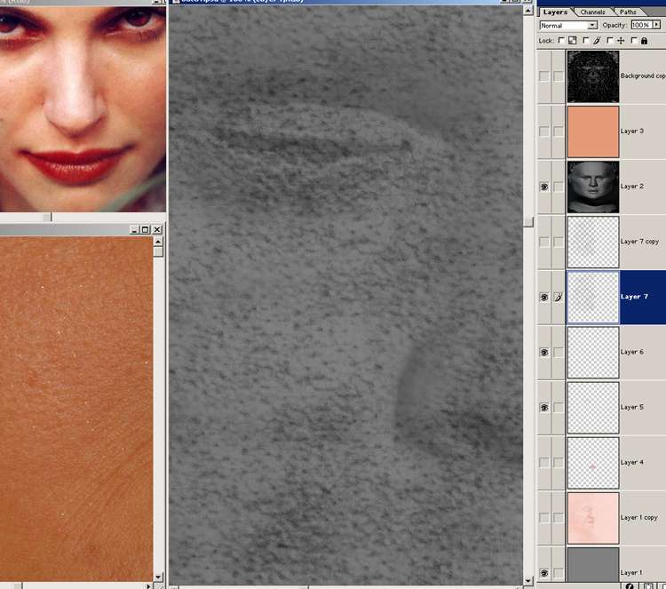Select Layer 5 by its name

tap(631, 407)
